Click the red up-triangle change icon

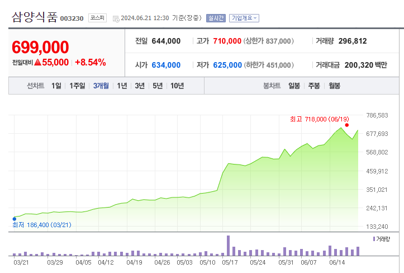coord(37,62)
